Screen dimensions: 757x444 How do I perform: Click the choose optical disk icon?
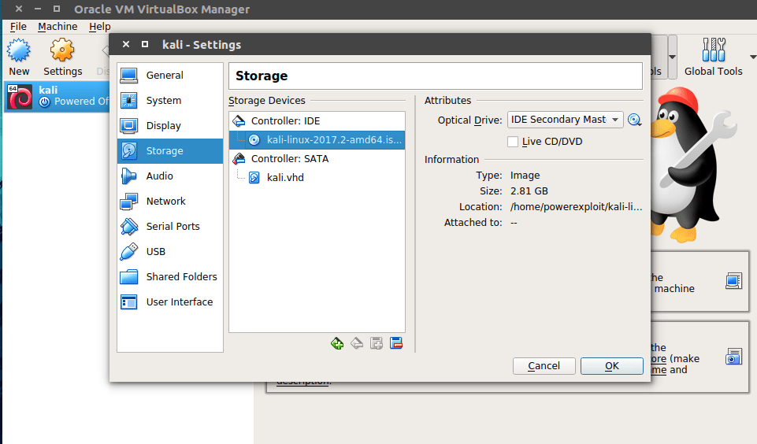click(634, 120)
